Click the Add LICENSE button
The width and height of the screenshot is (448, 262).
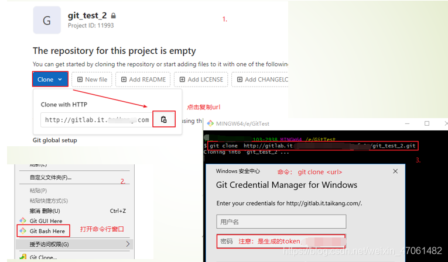(x=201, y=80)
